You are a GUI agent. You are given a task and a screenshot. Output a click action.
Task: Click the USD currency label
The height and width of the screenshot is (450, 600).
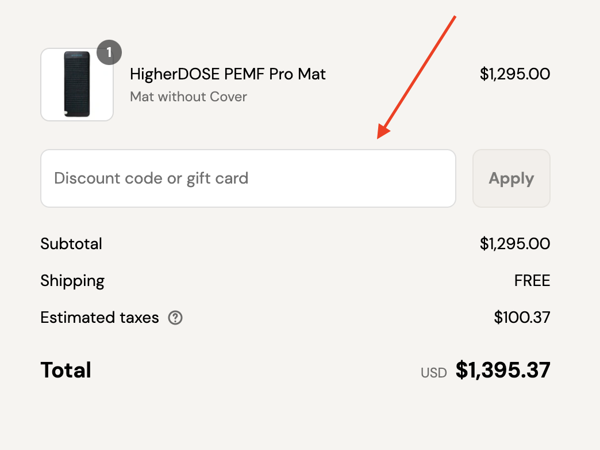(433, 372)
